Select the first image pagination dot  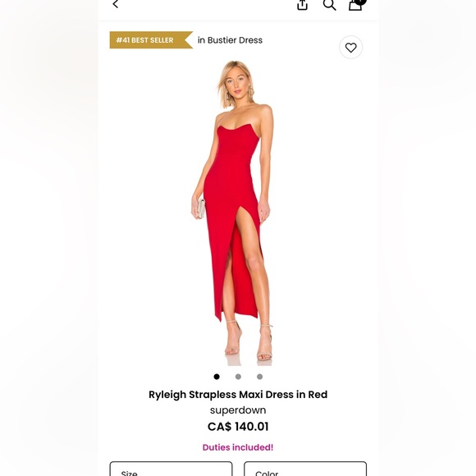point(217,377)
